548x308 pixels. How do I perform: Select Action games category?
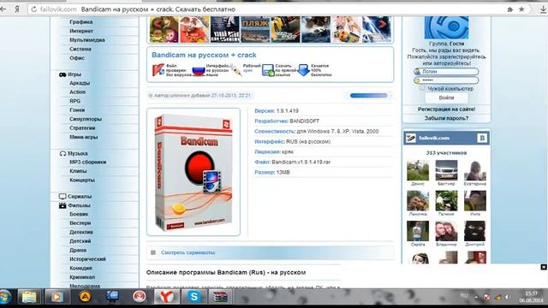pos(78,92)
